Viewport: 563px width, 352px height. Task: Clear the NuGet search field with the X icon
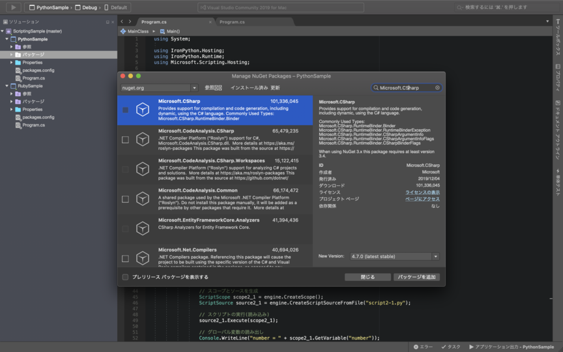437,87
